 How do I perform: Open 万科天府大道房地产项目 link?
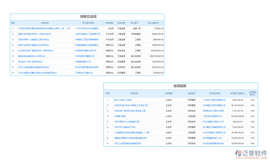(125, 127)
